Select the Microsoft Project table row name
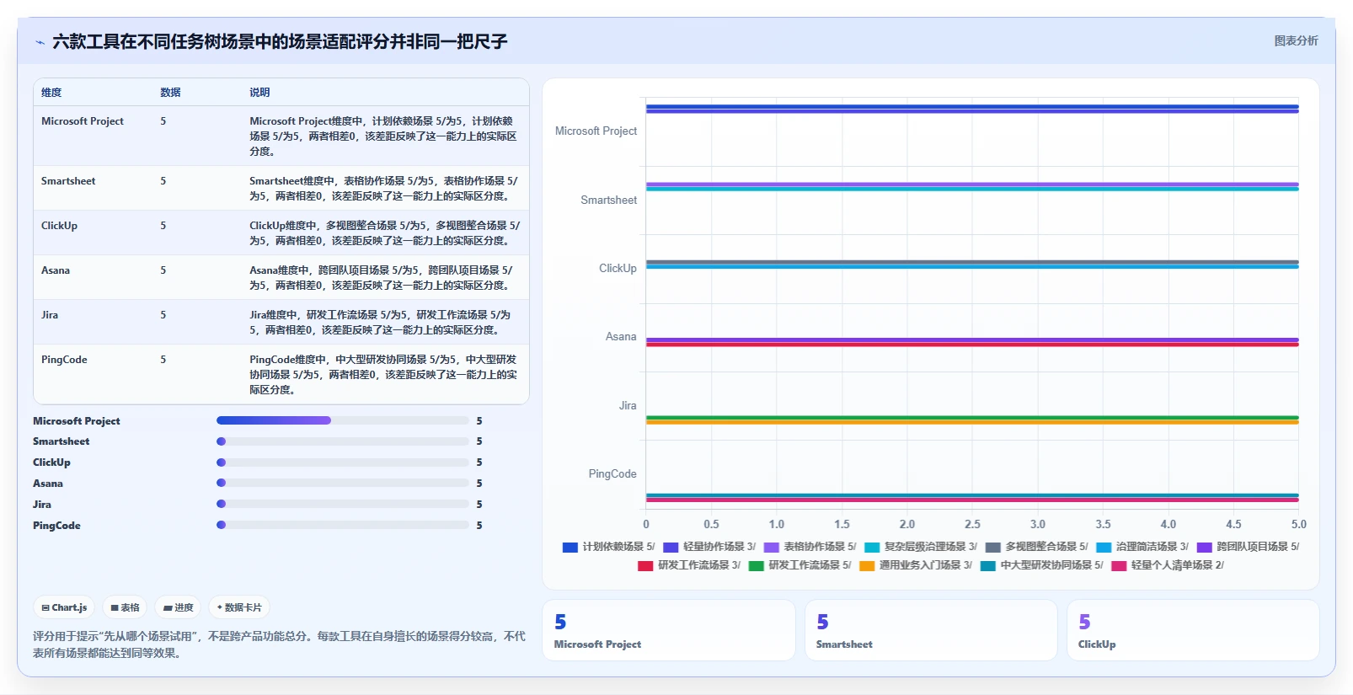Screen dimensions: 1353x695 83,121
